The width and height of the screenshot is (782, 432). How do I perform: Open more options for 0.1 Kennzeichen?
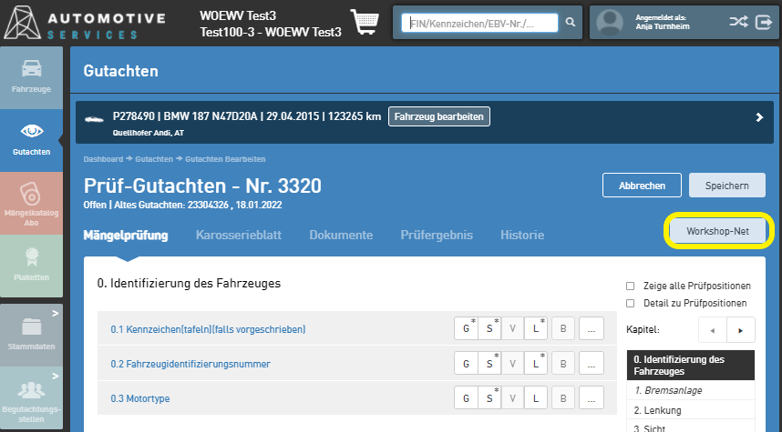click(591, 329)
